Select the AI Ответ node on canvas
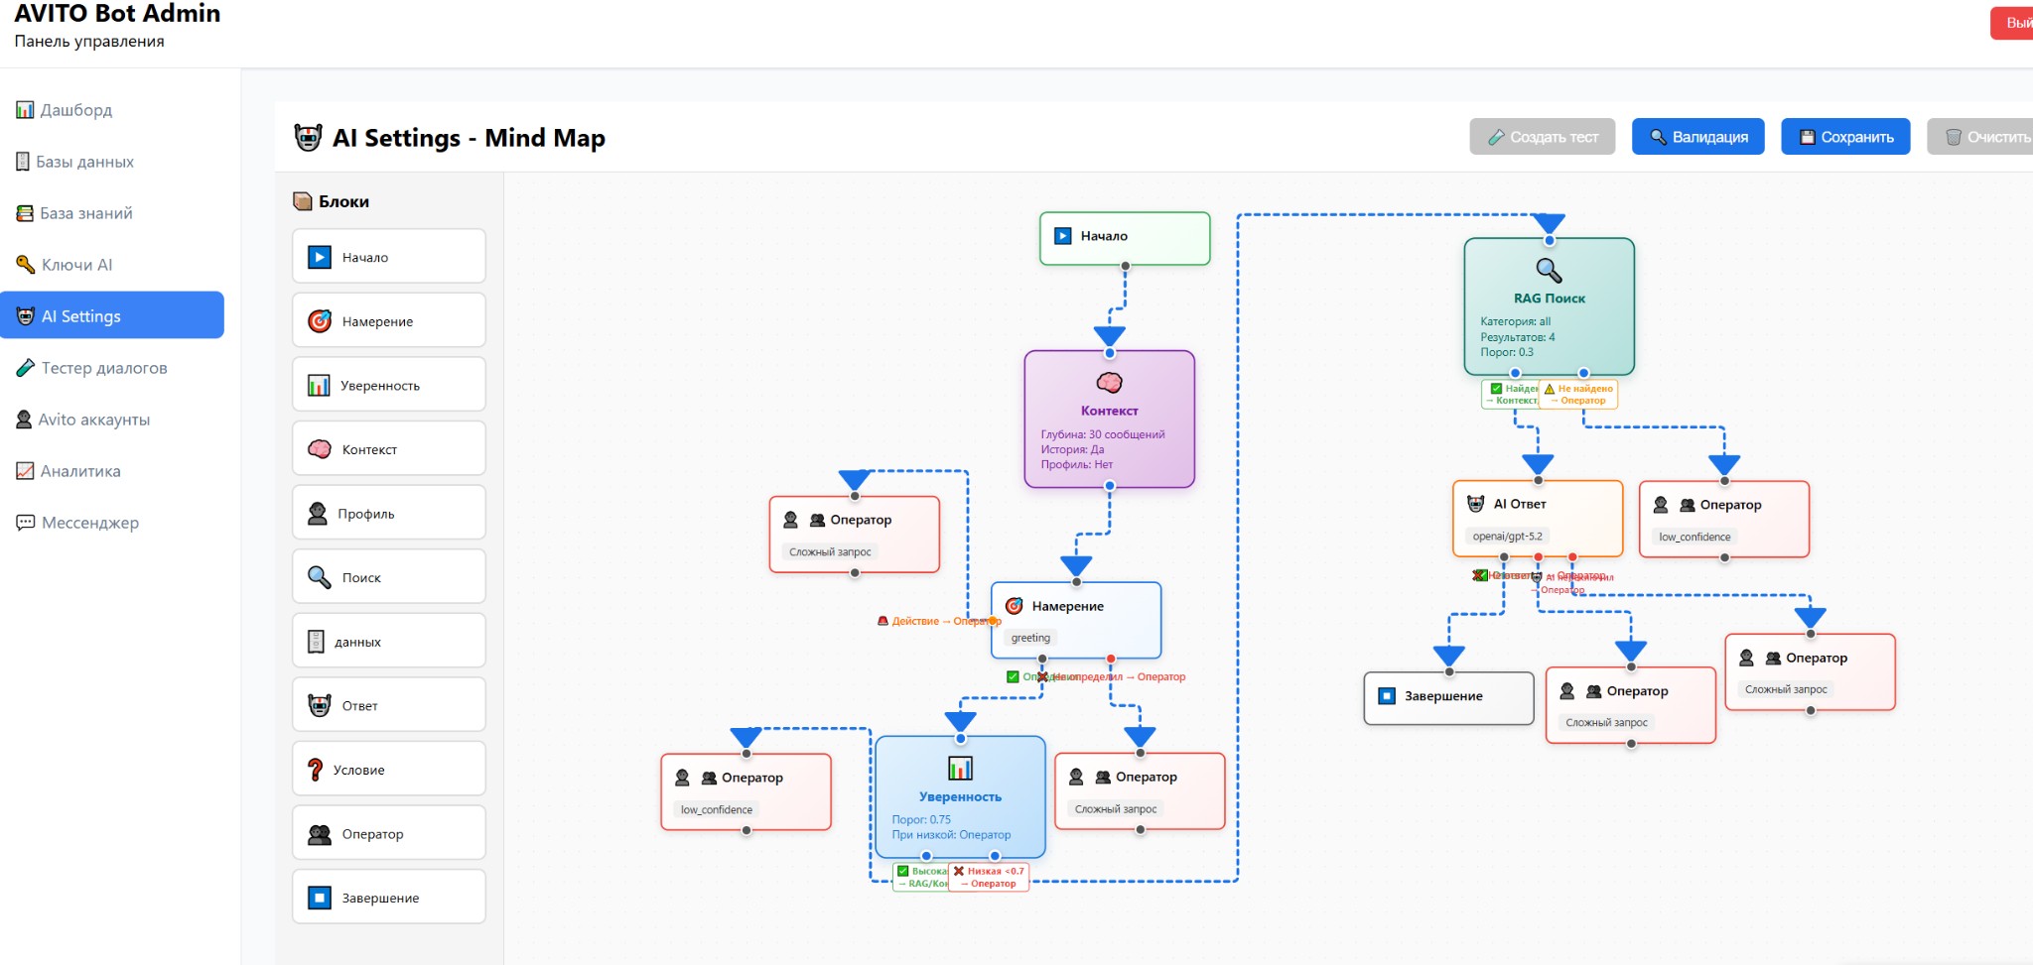Screen dimensions: 2033x965 point(1537,518)
